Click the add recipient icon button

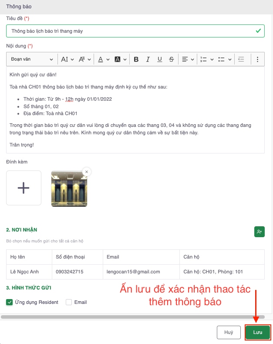(260, 232)
